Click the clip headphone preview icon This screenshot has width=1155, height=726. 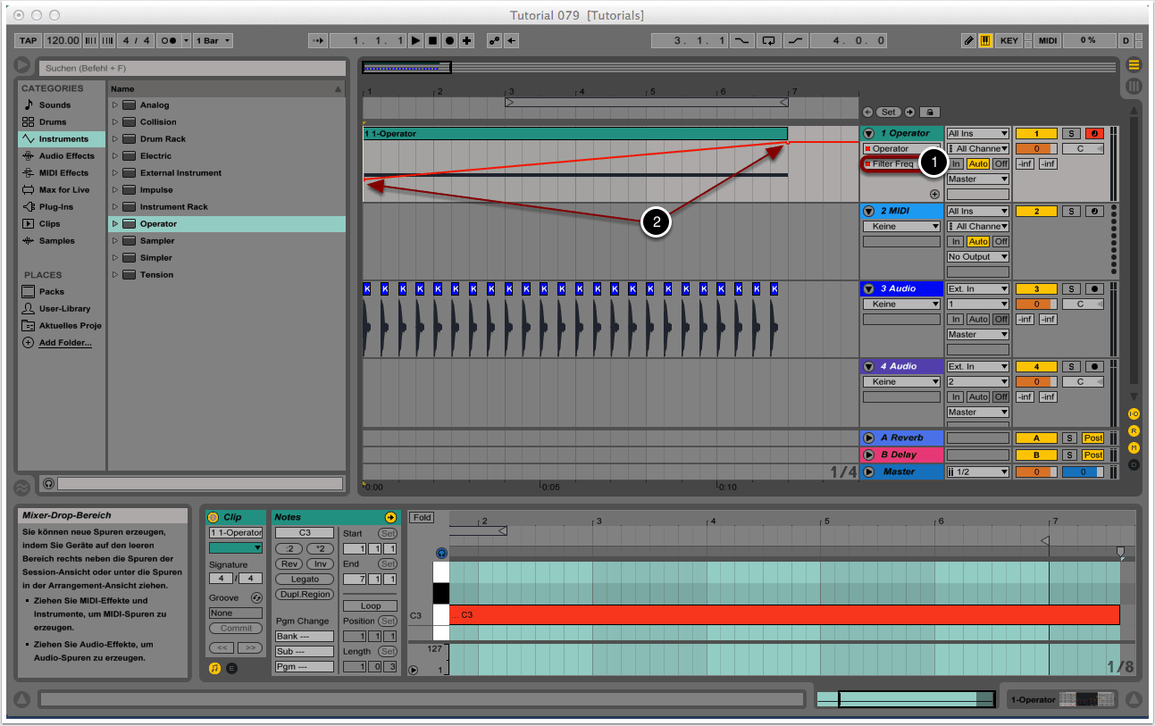(x=441, y=554)
